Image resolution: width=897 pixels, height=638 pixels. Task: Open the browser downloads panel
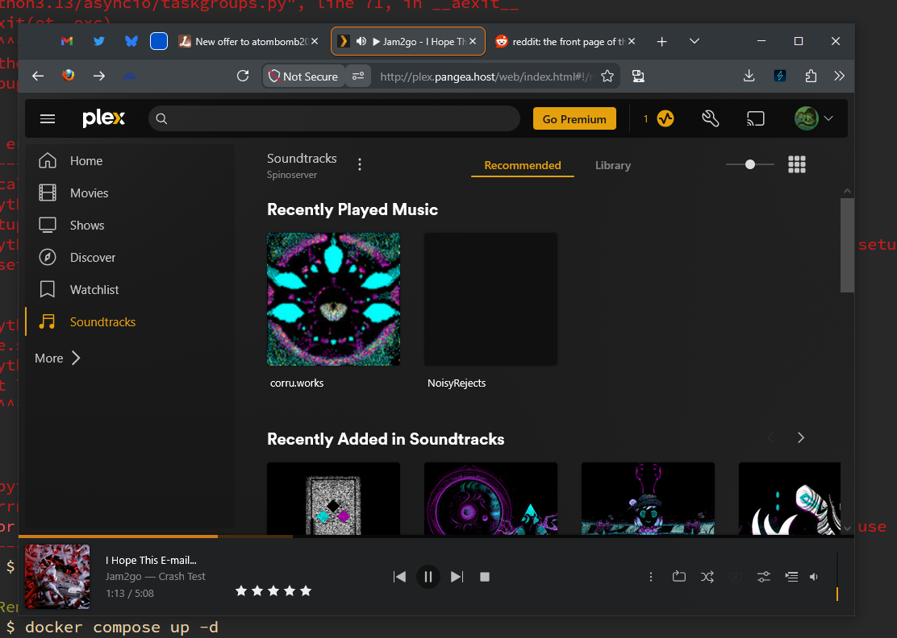point(749,76)
